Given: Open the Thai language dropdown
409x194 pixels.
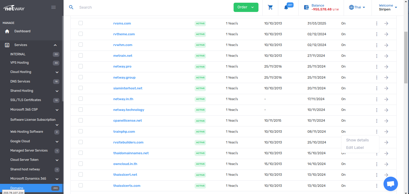Looking at the screenshot, I should [357, 7].
